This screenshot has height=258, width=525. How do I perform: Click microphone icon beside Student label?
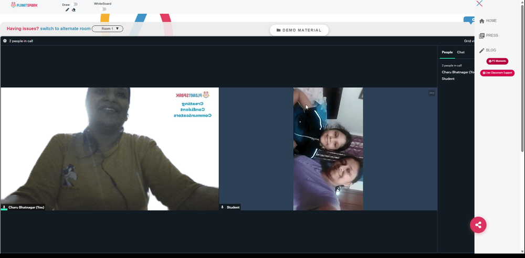click(x=222, y=207)
